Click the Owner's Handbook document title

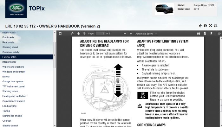click(x=53, y=26)
